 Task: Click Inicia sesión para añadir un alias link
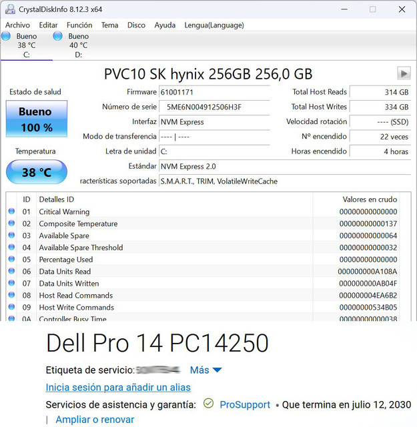point(118,387)
